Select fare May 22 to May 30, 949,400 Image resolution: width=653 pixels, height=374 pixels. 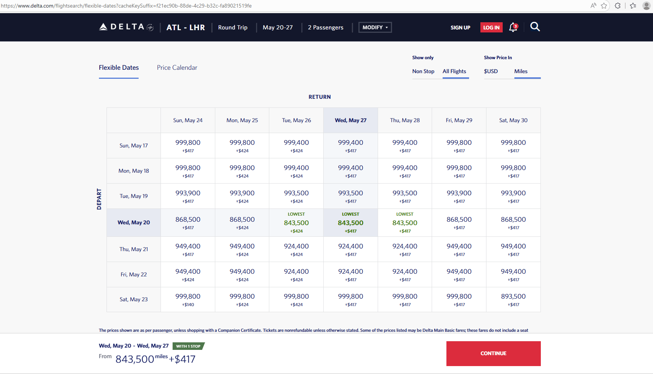coord(513,274)
